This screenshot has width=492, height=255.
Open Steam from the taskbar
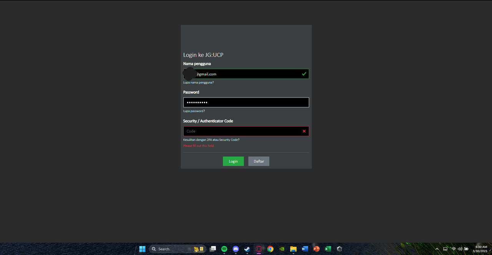point(247,249)
